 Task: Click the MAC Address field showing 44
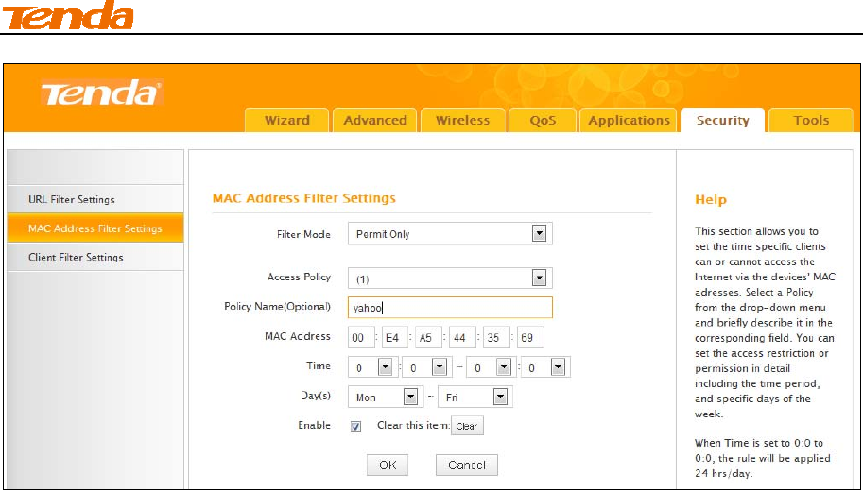462,338
